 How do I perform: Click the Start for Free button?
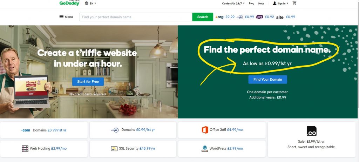click(88, 82)
